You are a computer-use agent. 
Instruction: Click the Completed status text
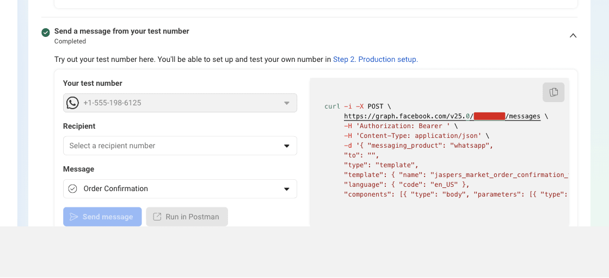click(70, 41)
